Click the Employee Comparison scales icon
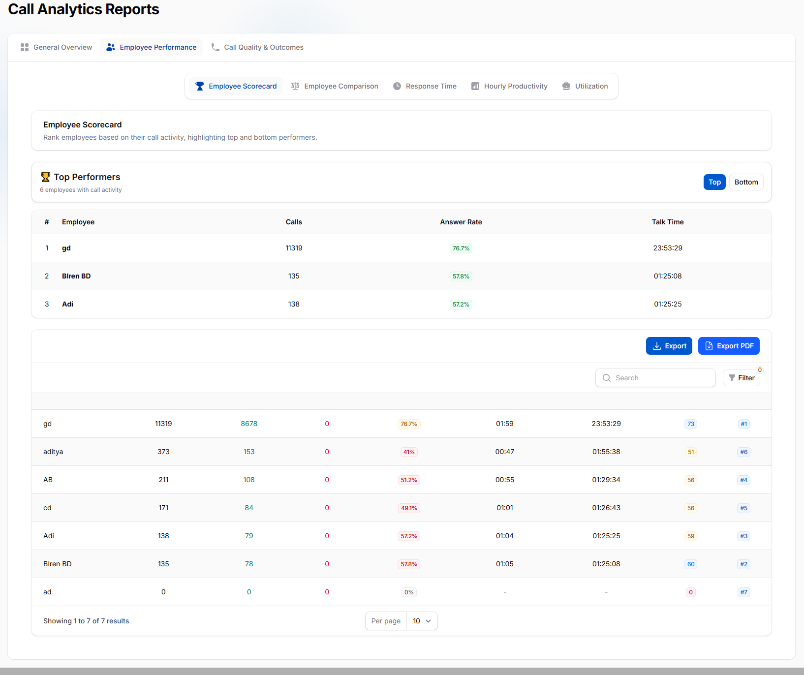The height and width of the screenshot is (675, 804). tap(295, 86)
